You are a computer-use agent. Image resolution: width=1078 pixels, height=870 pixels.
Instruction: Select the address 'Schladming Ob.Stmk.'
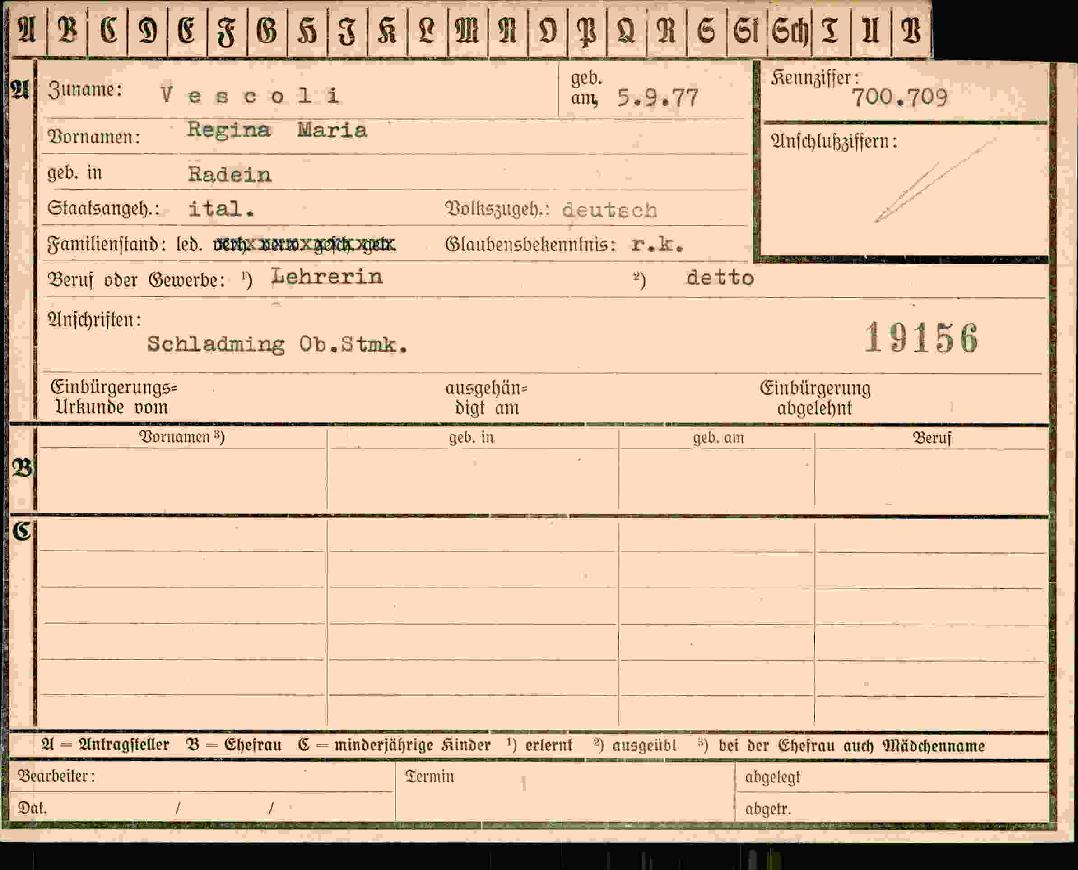(x=277, y=344)
